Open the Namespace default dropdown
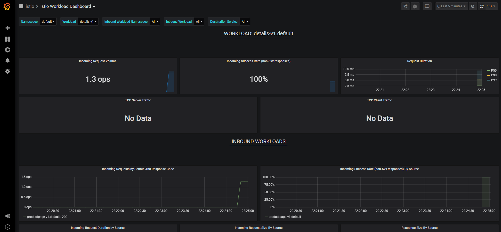501x232 pixels. point(48,22)
